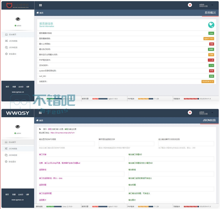The height and width of the screenshot is (209, 220).
Task: Click the WWQSY logo
Action: (x=18, y=113)
